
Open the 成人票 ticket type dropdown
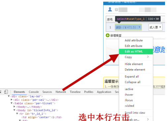click(155, 27)
